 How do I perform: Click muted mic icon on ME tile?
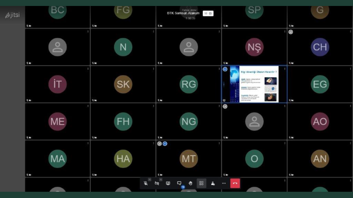(27, 138)
